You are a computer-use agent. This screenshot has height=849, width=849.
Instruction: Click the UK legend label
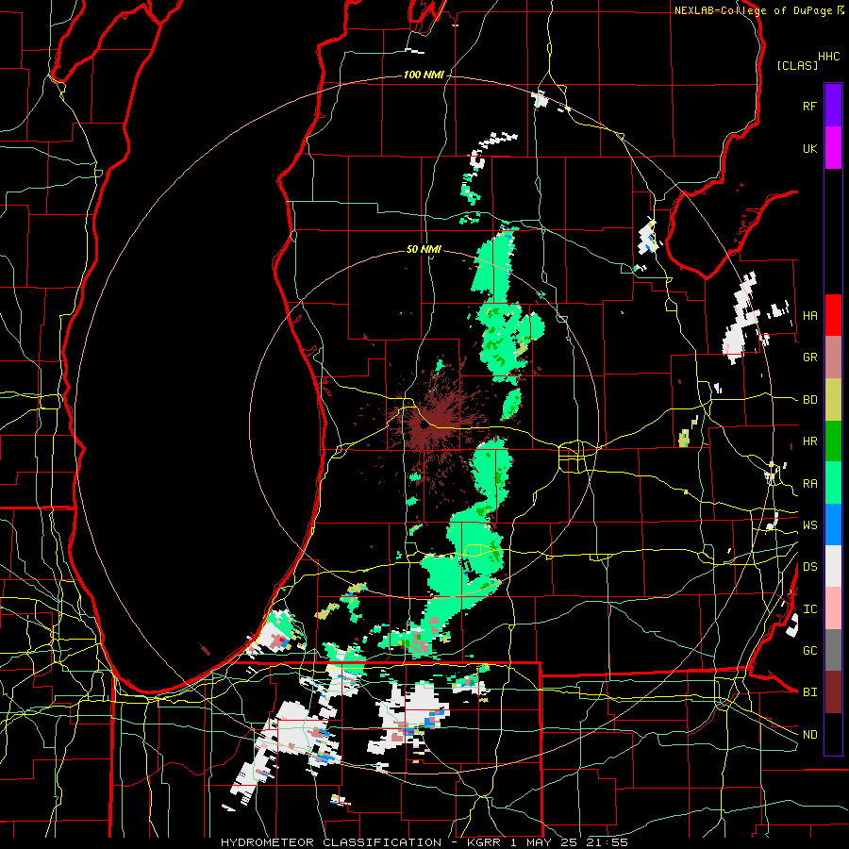[x=809, y=148]
